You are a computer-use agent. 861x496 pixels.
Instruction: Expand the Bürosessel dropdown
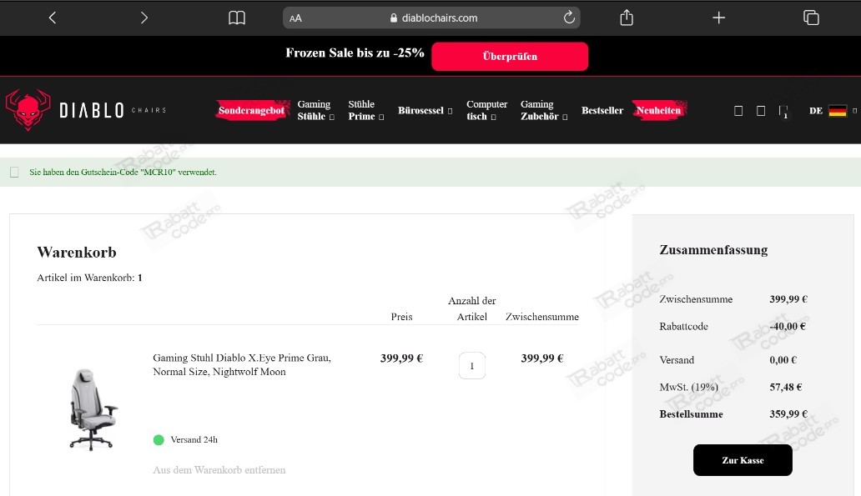click(425, 110)
